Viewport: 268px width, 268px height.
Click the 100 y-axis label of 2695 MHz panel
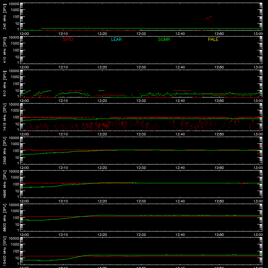click(x=16, y=151)
